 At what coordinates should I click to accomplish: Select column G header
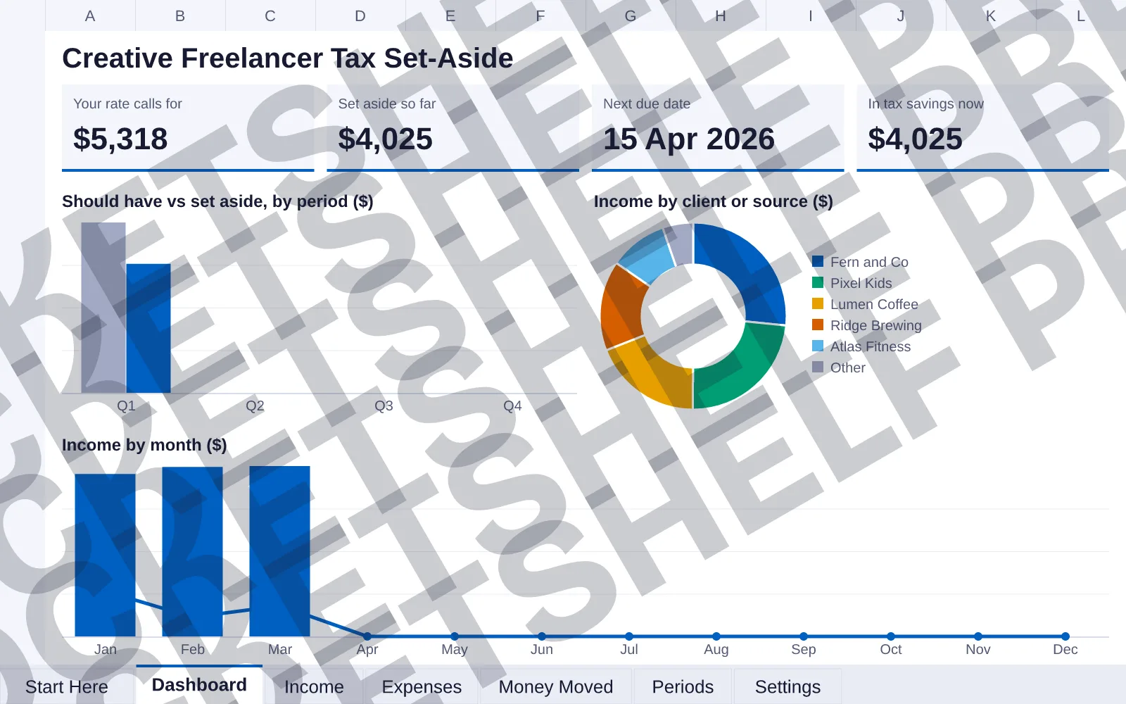click(631, 15)
